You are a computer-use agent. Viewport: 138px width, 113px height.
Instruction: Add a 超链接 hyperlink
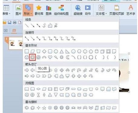pyautogui.click(x=78, y=10)
